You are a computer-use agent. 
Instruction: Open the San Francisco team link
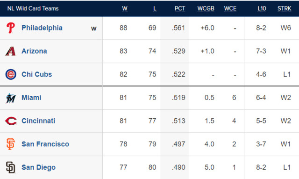point(45,144)
